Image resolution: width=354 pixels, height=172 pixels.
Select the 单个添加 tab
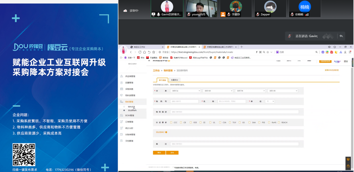coord(162,80)
